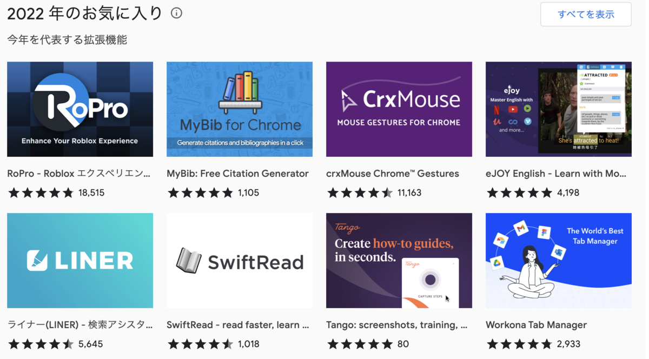Click the MyBib star rating
This screenshot has width=649, height=359.
click(x=201, y=192)
